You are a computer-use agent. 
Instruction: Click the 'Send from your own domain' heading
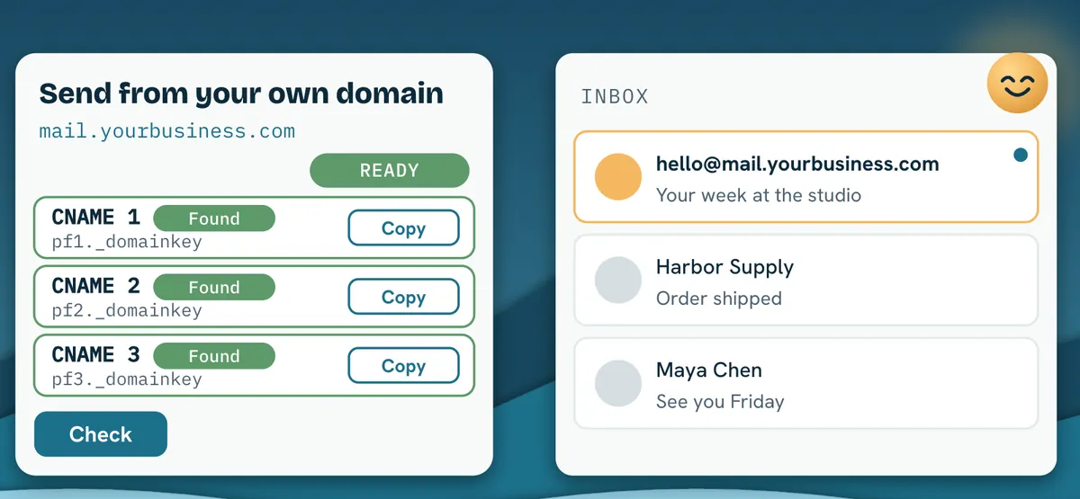click(241, 94)
